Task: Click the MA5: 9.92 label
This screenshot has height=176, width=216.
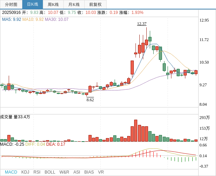Action: (11, 19)
